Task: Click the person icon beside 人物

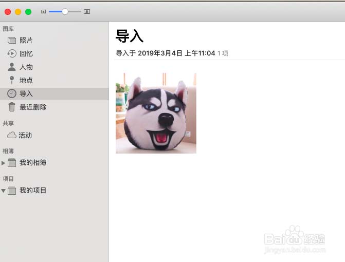Action: click(x=12, y=67)
